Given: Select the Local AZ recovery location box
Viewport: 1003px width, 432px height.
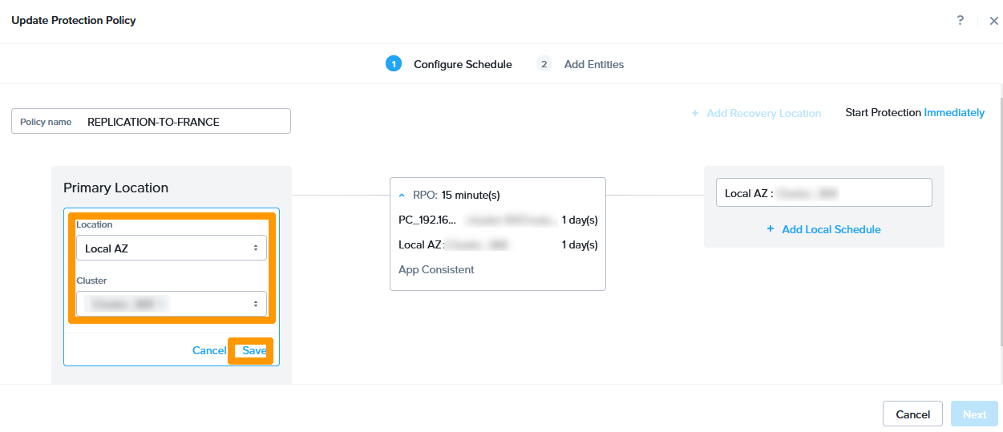Looking at the screenshot, I should click(x=823, y=193).
